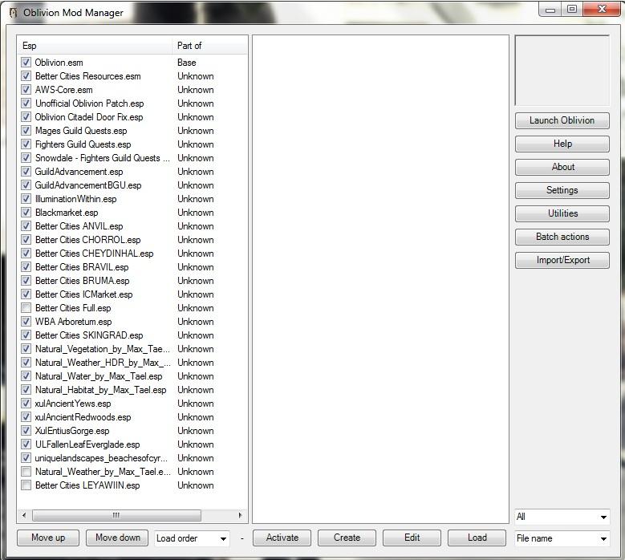
Task: Tick the Natural_Weather_by_Max_Tael checkbox
Action: pyautogui.click(x=26, y=472)
